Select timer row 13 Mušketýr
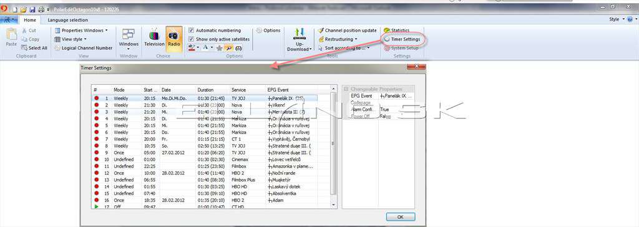The height and width of the screenshot is (227, 639). pos(205,180)
